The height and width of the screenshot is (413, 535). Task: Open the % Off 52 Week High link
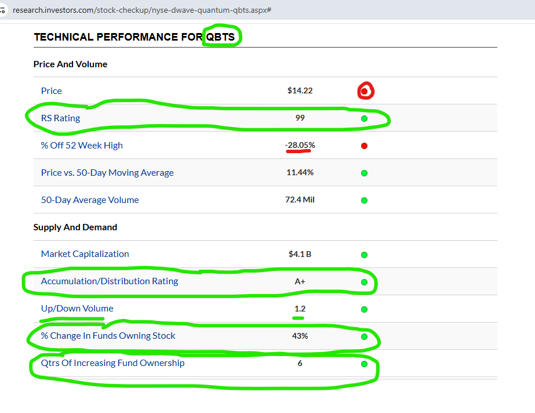82,146
